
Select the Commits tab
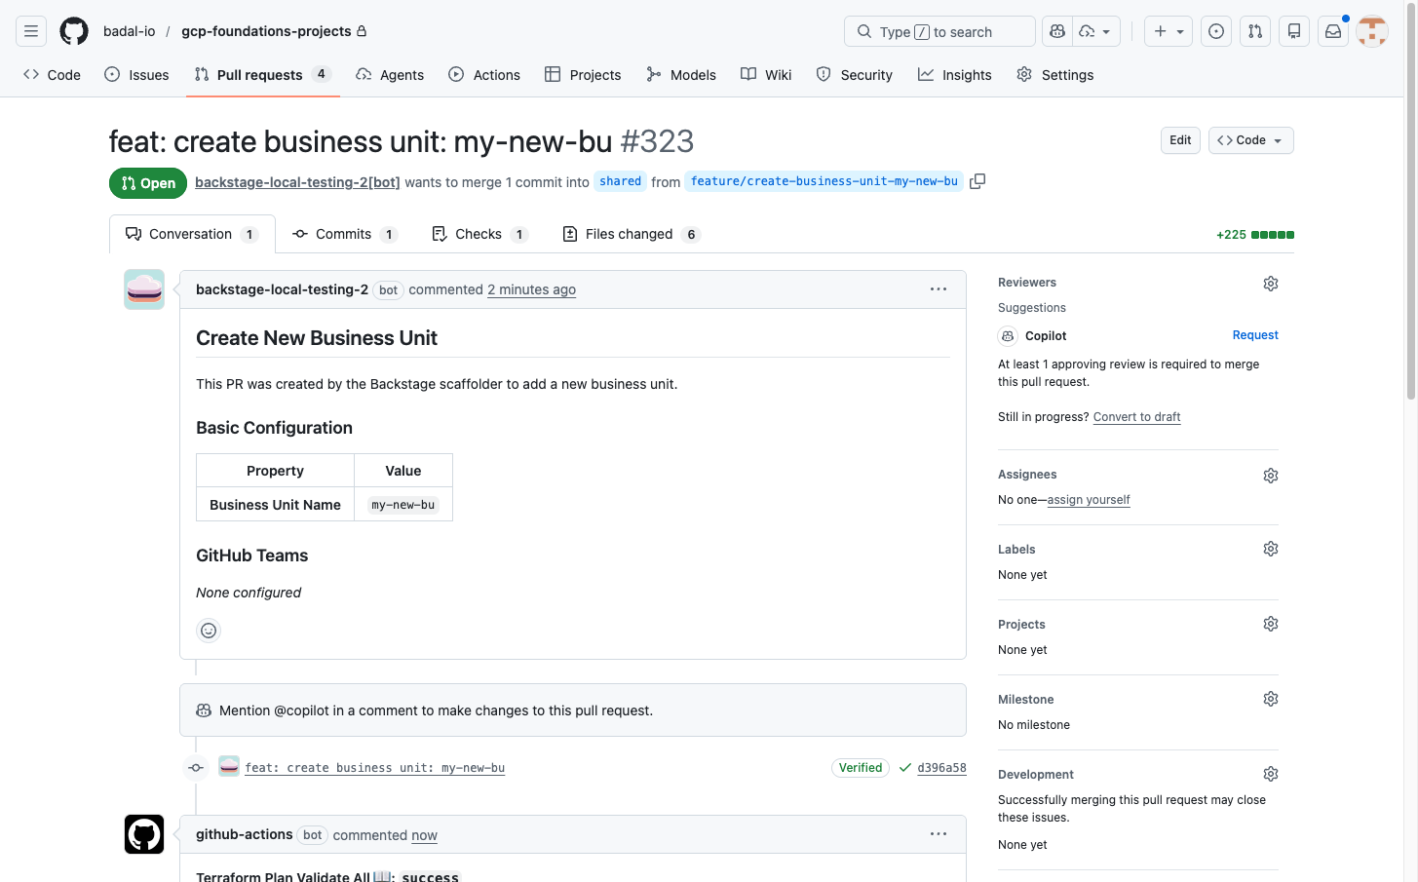[345, 234]
